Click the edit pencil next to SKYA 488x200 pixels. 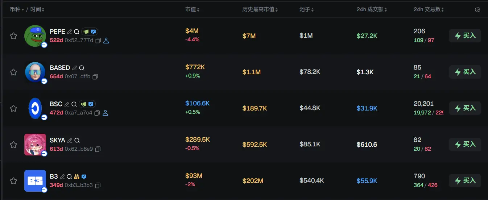click(x=70, y=141)
